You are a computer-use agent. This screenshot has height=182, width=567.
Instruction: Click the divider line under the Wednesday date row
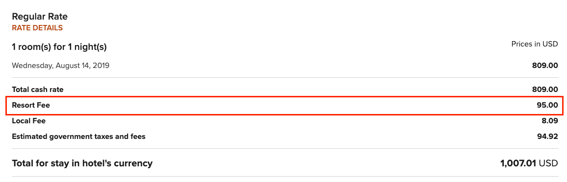click(x=285, y=77)
